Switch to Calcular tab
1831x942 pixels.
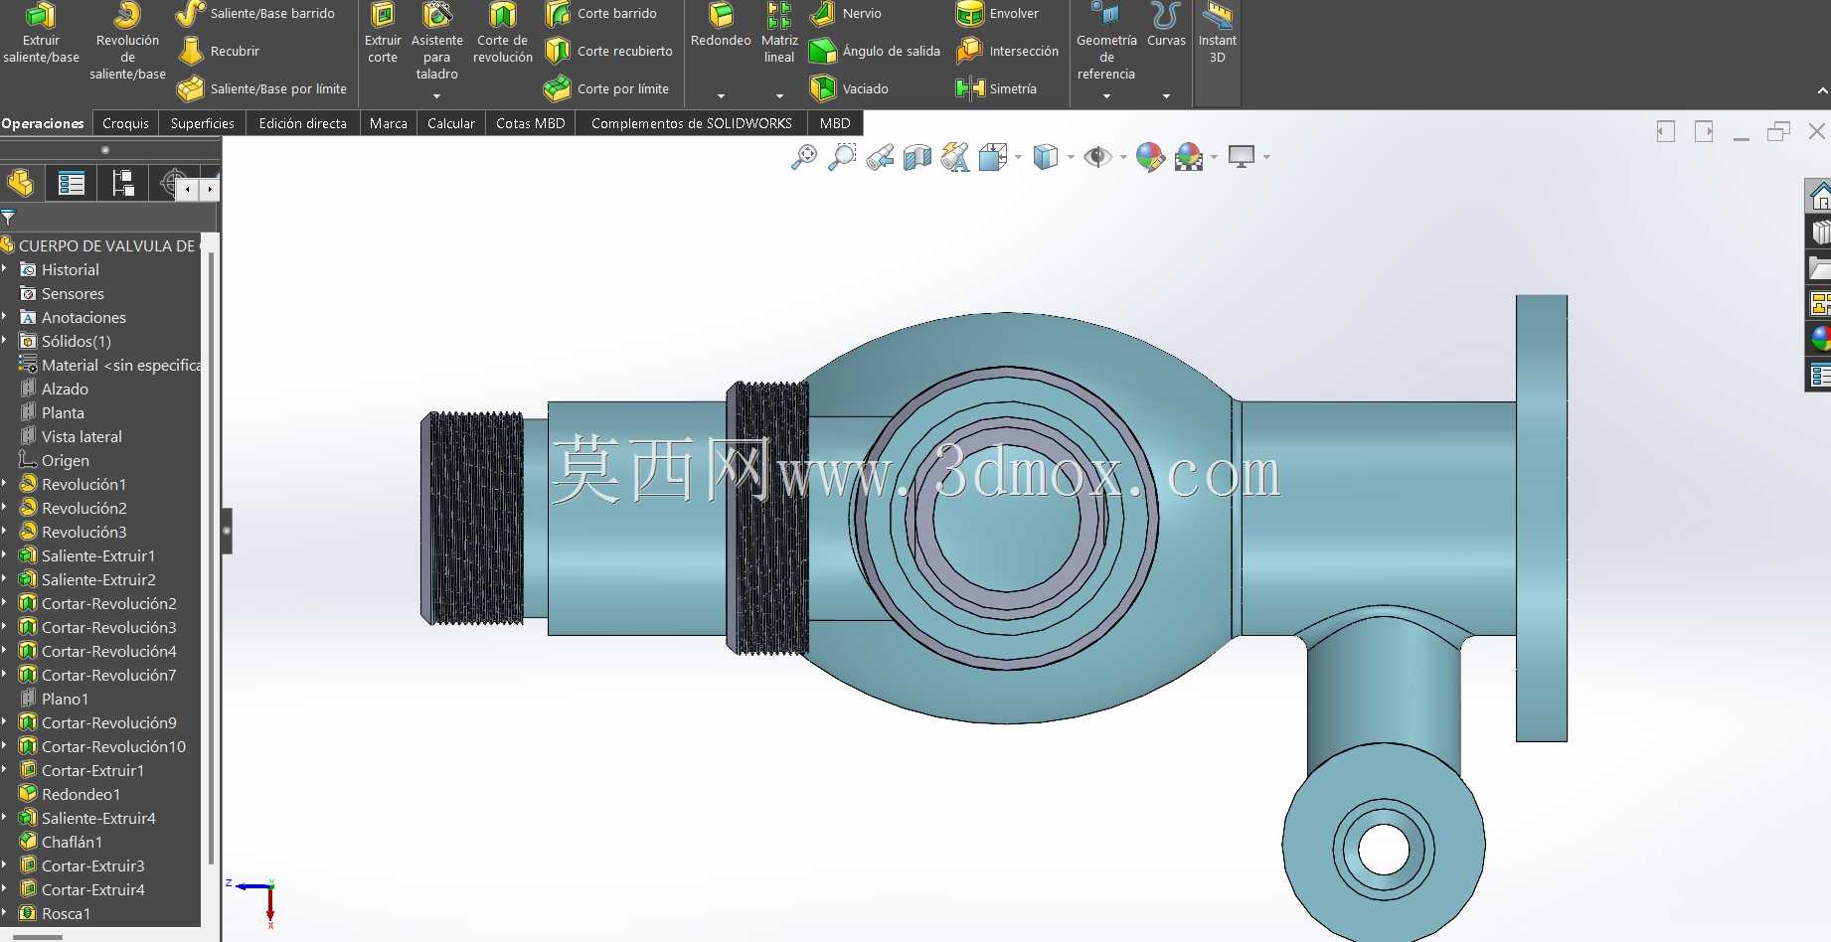[450, 123]
